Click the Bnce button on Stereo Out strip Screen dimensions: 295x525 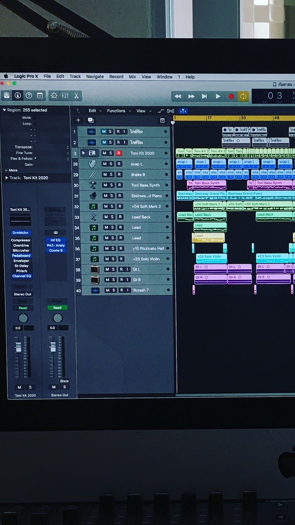tap(64, 381)
